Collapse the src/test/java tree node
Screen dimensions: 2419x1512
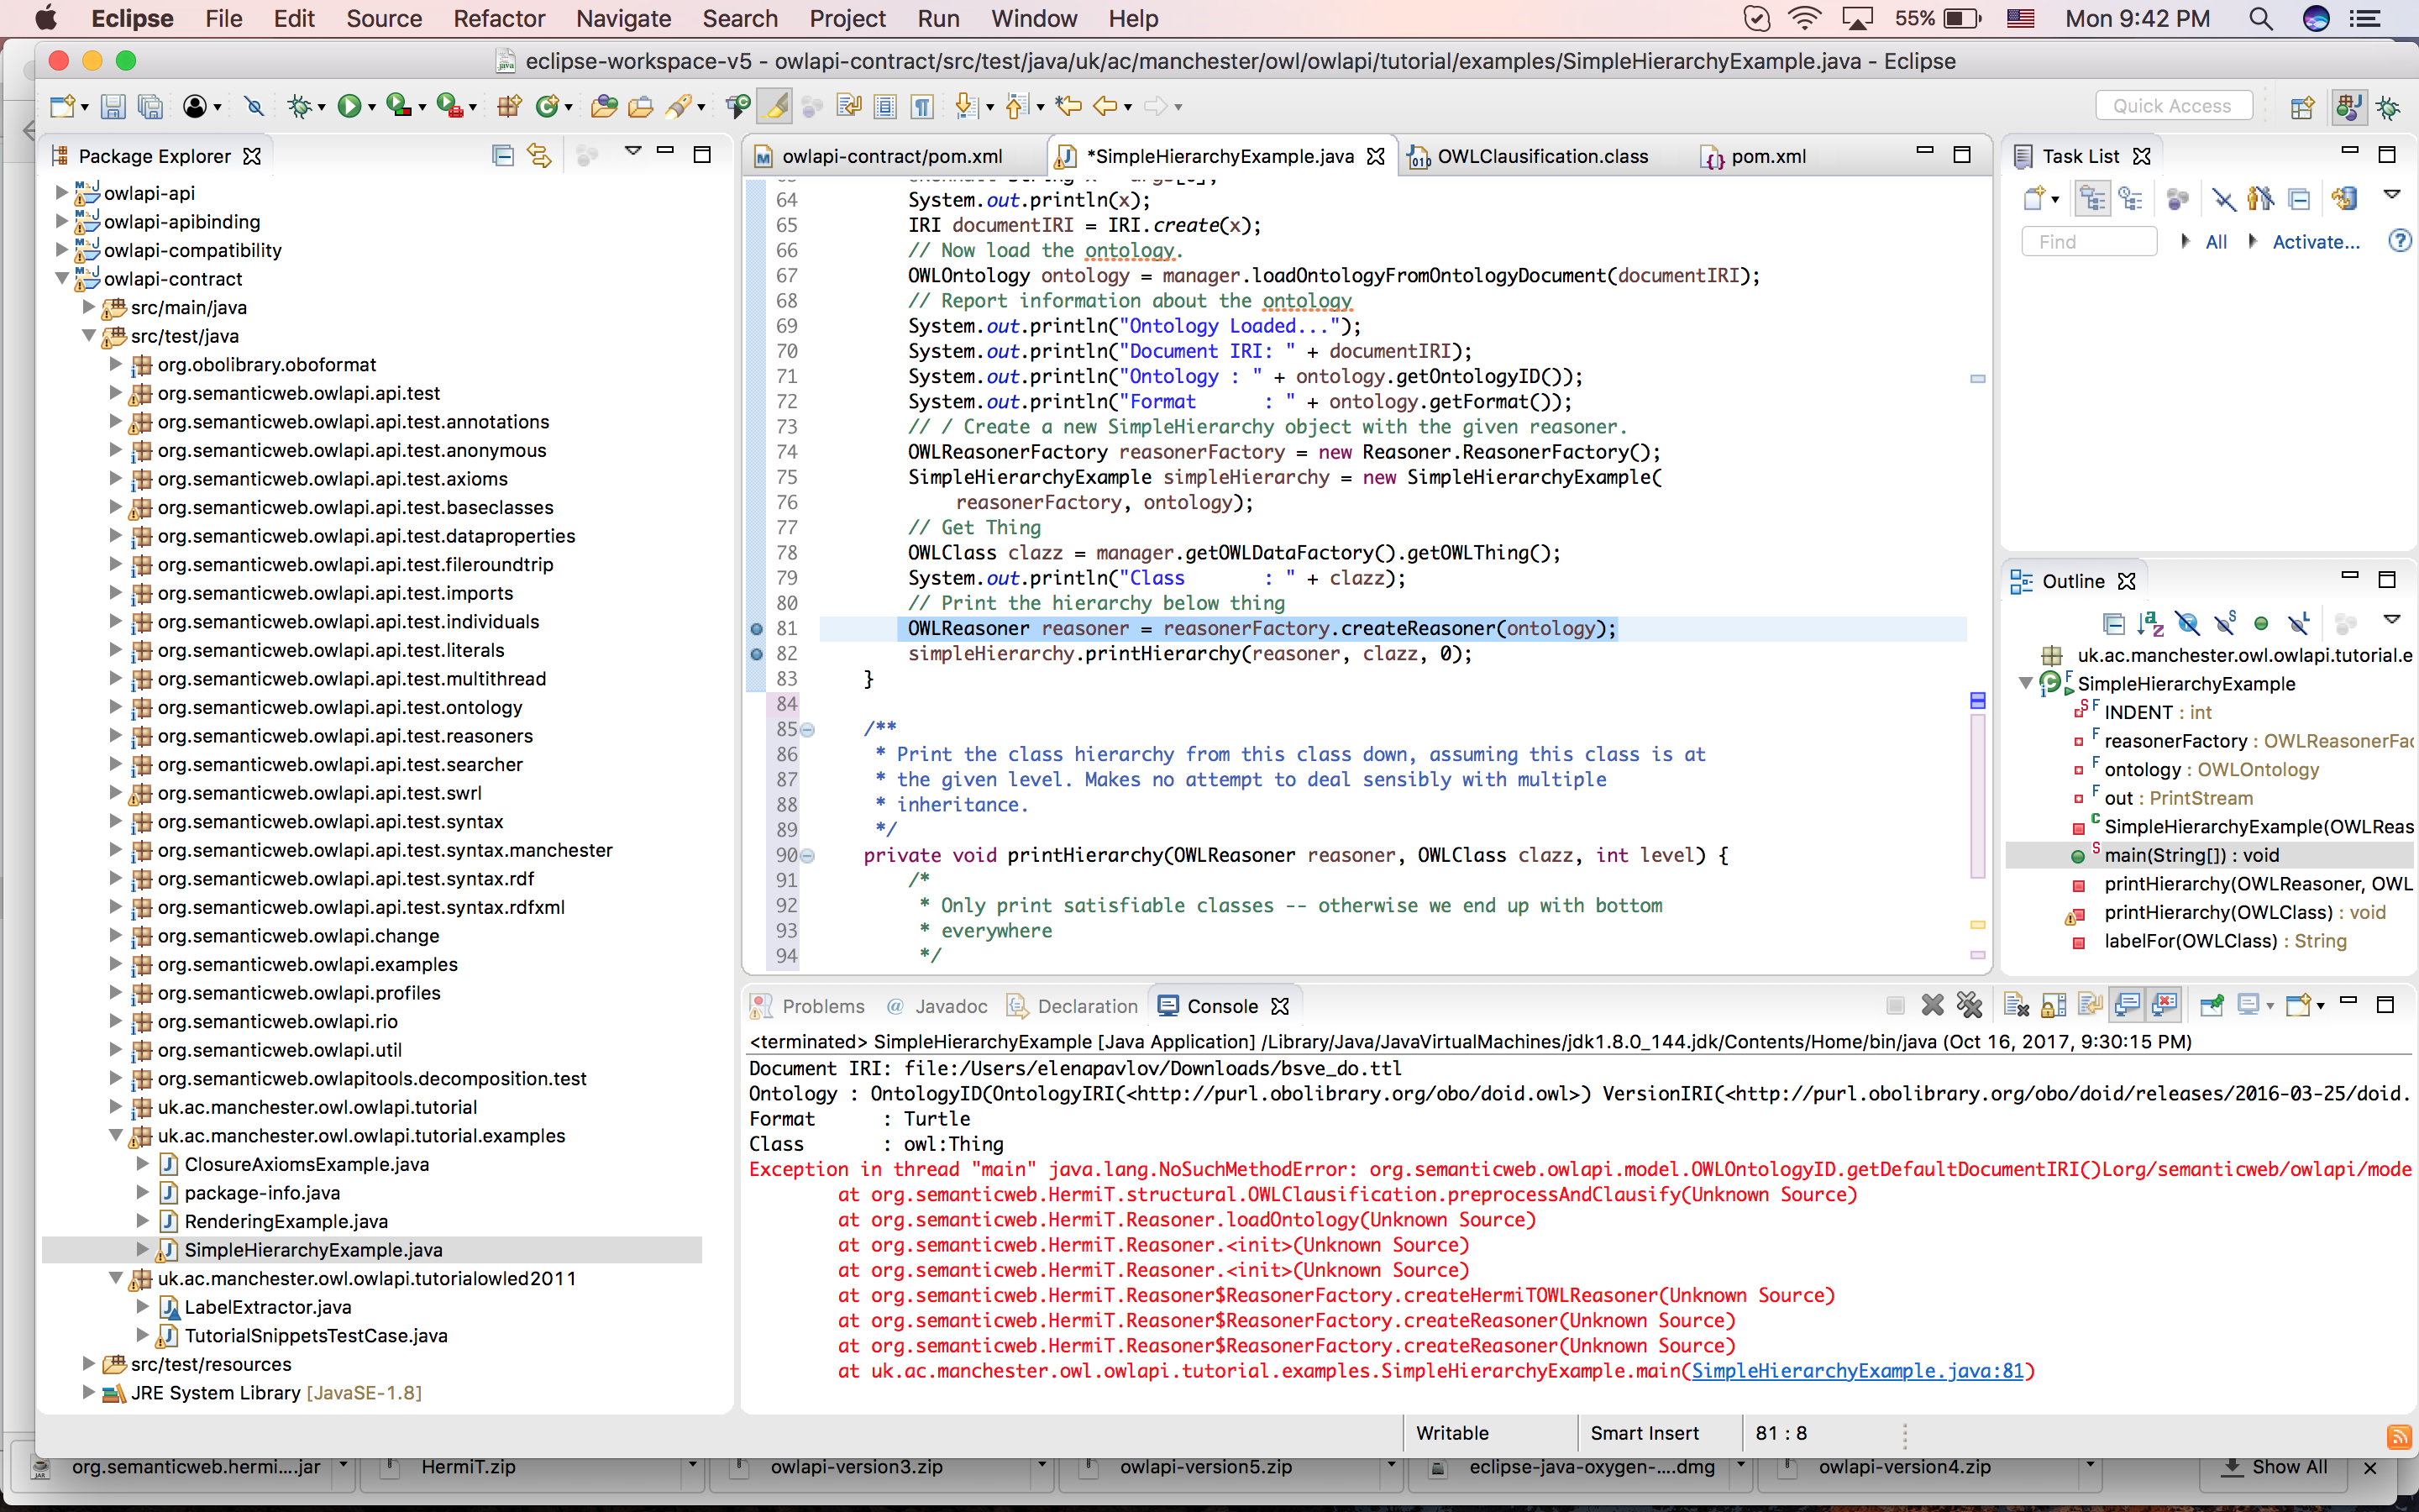tap(90, 336)
